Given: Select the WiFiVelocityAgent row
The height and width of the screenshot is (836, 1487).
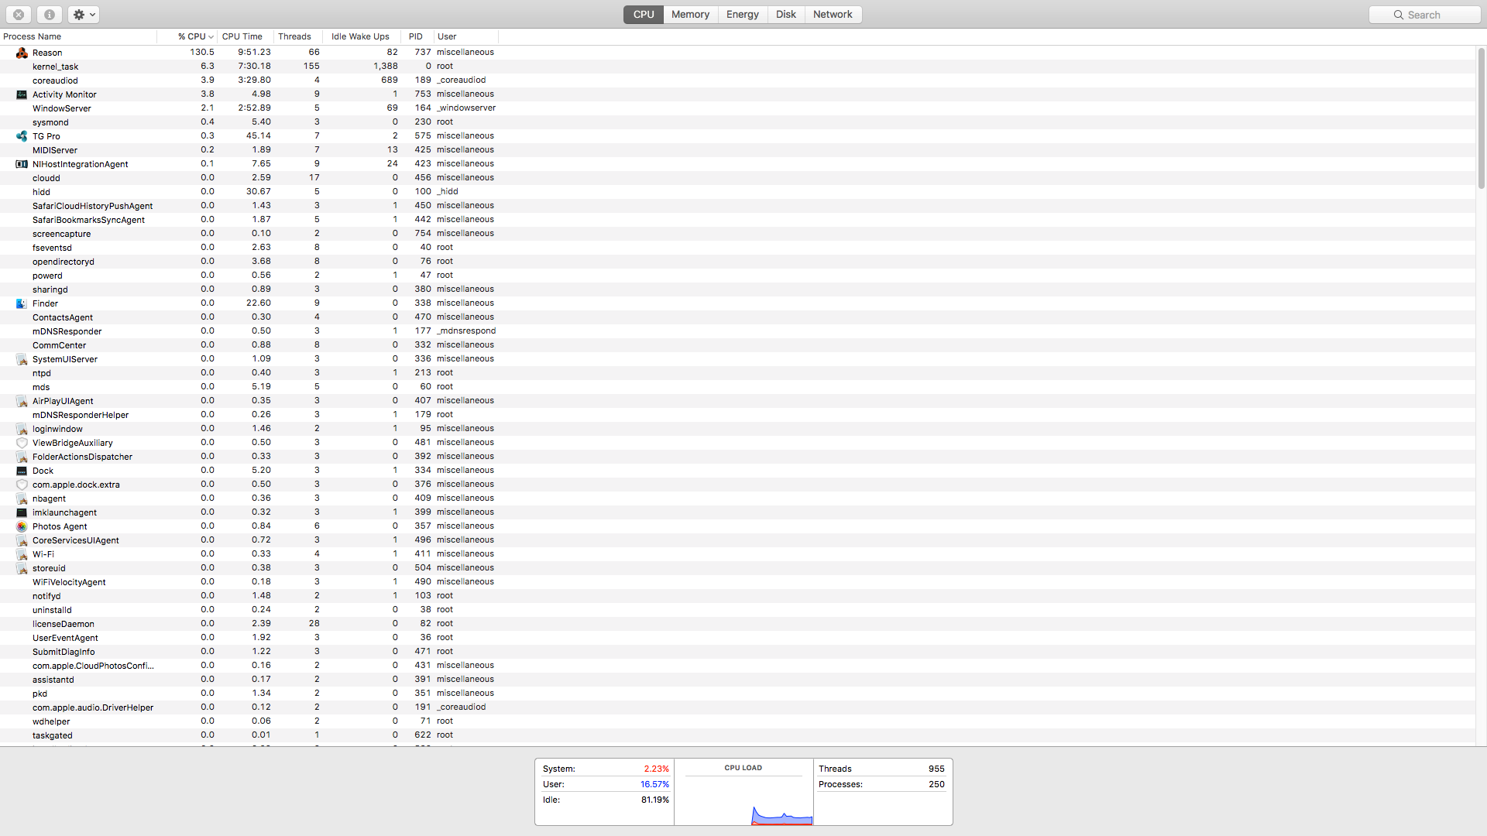Looking at the screenshot, I should pyautogui.click(x=737, y=582).
